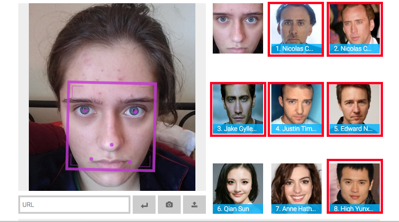Open result 1 Nicolas C... thumbnail

pyautogui.click(x=296, y=28)
